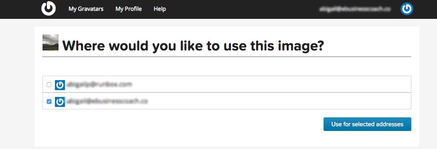Open the Help menu item

(x=160, y=9)
